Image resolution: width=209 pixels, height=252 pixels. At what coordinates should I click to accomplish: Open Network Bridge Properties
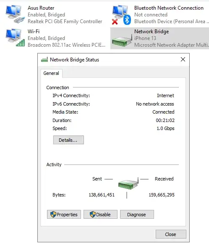(64, 215)
